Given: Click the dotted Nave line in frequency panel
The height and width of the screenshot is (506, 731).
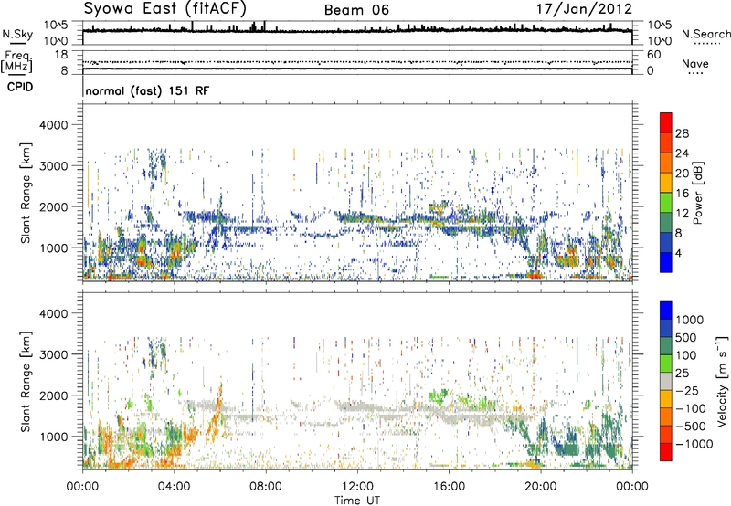Looking at the screenshot, I should pyautogui.click(x=357, y=62).
